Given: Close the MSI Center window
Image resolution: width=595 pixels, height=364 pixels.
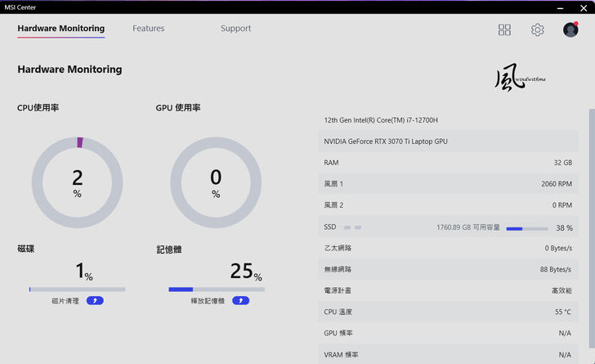Looking at the screenshot, I should [584, 7].
